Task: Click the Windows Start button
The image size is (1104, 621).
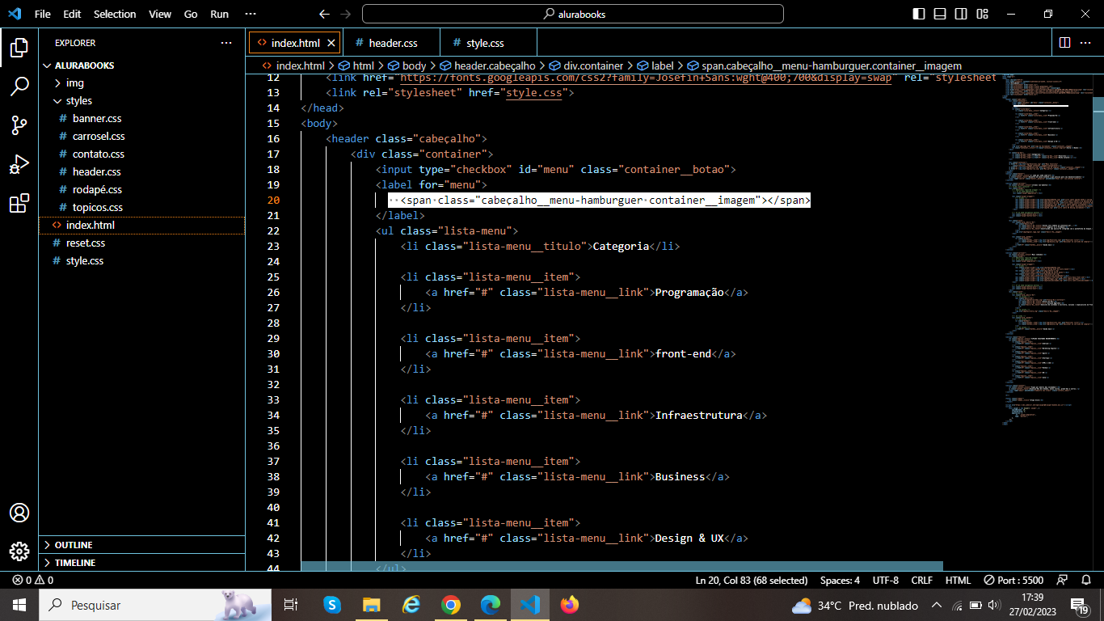Action: tap(19, 605)
